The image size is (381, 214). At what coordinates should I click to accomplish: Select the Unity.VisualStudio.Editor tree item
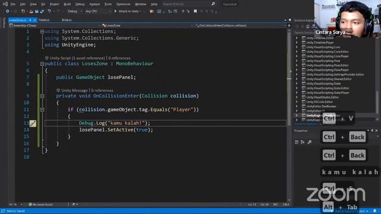322,97
